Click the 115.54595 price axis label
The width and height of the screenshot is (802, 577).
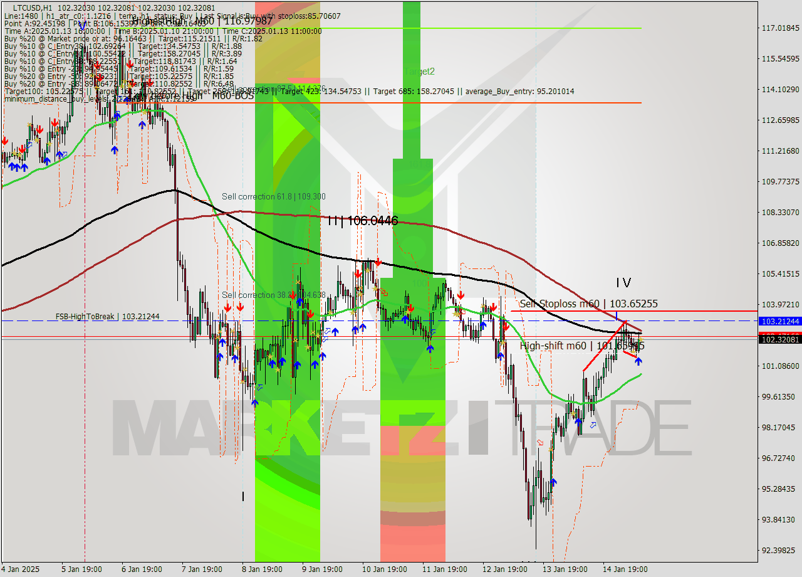point(779,59)
